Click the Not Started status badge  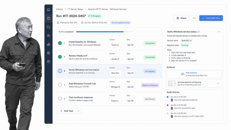(x=150, y=99)
